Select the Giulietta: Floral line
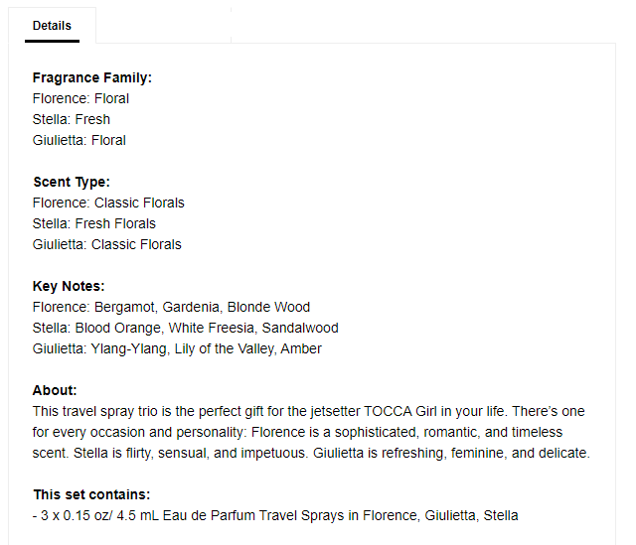This screenshot has width=636, height=545. (x=79, y=140)
